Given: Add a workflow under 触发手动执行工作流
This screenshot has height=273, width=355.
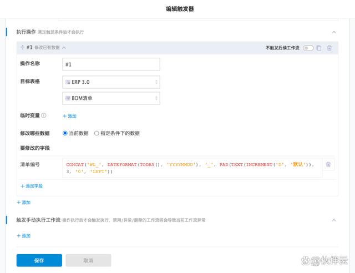Looking at the screenshot, I should [x=23, y=236].
